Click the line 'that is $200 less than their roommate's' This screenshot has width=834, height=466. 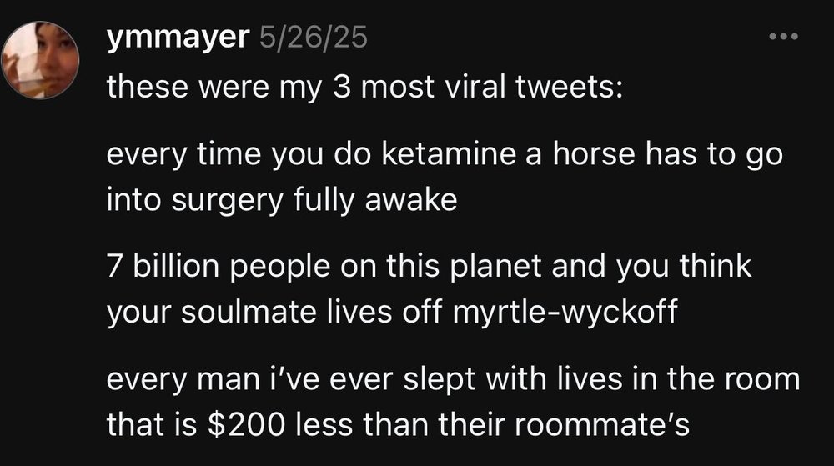(398, 424)
